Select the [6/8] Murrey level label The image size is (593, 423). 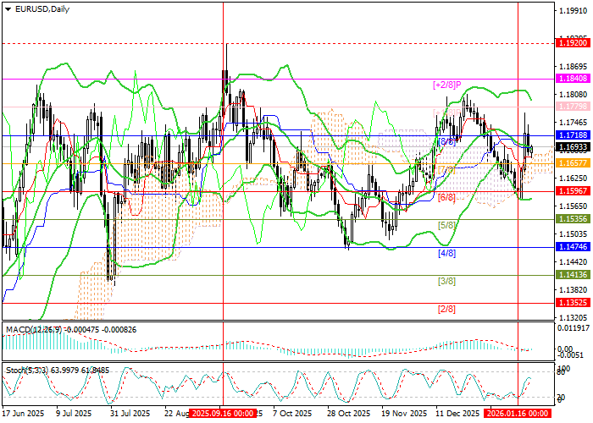click(x=446, y=197)
